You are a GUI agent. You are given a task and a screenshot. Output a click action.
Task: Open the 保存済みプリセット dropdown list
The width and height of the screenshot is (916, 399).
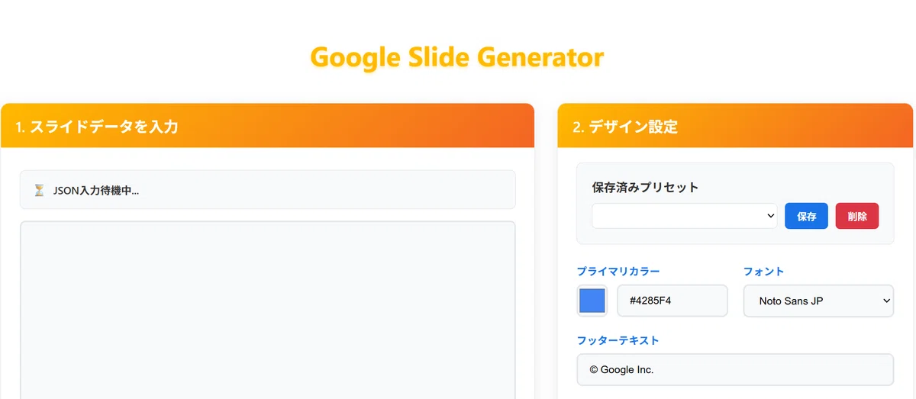click(685, 216)
